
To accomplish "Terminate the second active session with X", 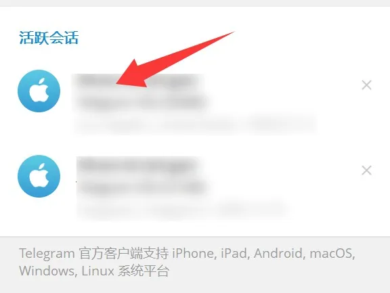I will pyautogui.click(x=366, y=171).
